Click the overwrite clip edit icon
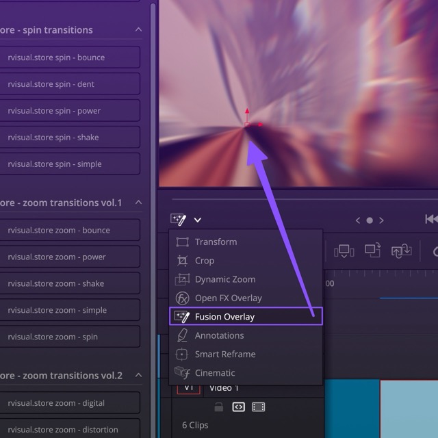The image size is (438, 438). tap(372, 251)
